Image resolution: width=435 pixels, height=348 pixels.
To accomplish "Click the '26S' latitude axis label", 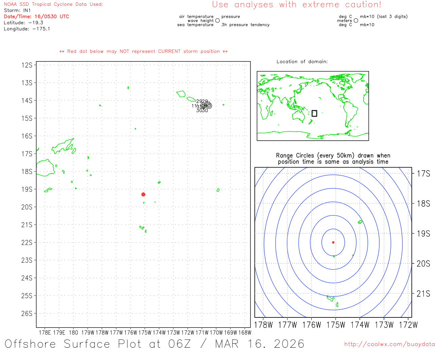I will pos(27,313).
